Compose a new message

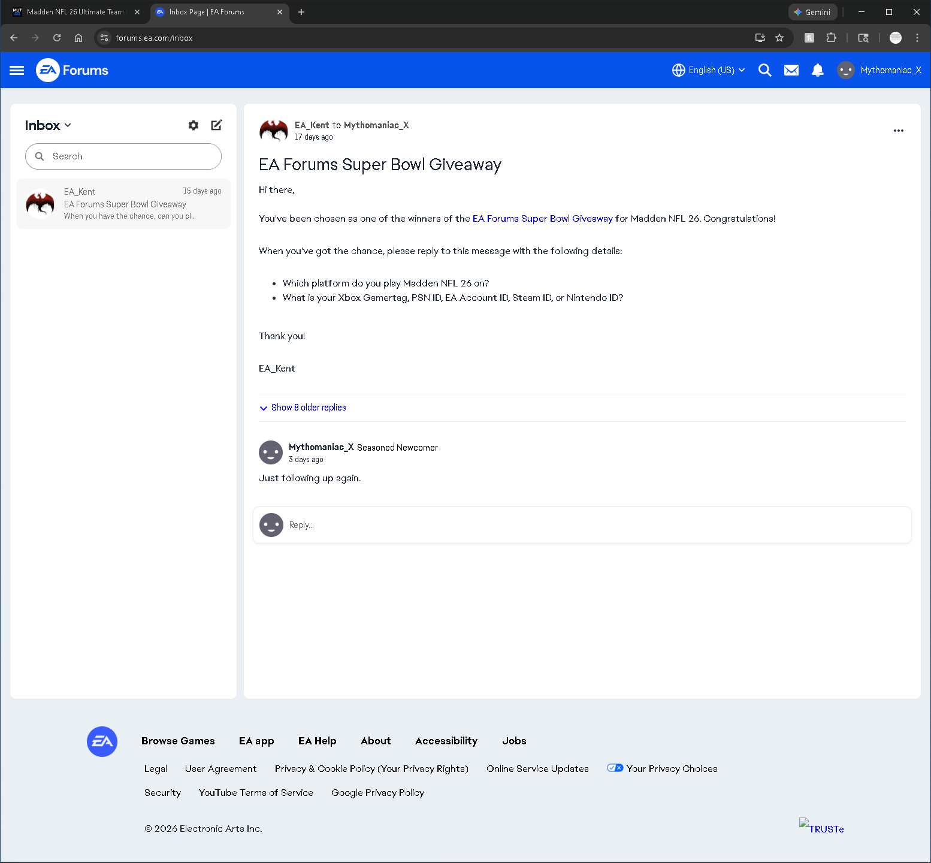(216, 125)
